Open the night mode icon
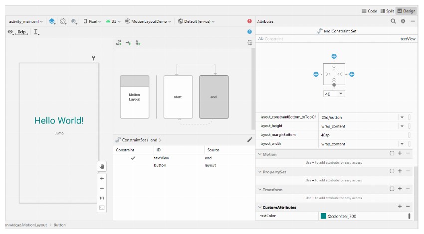 point(73,21)
